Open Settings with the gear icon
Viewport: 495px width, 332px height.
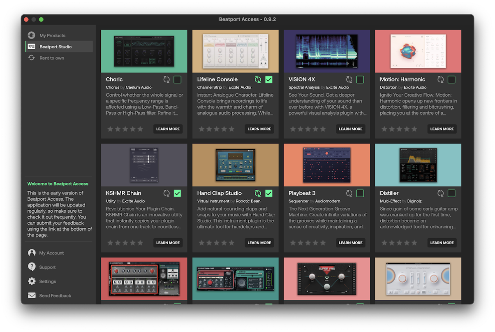point(32,281)
